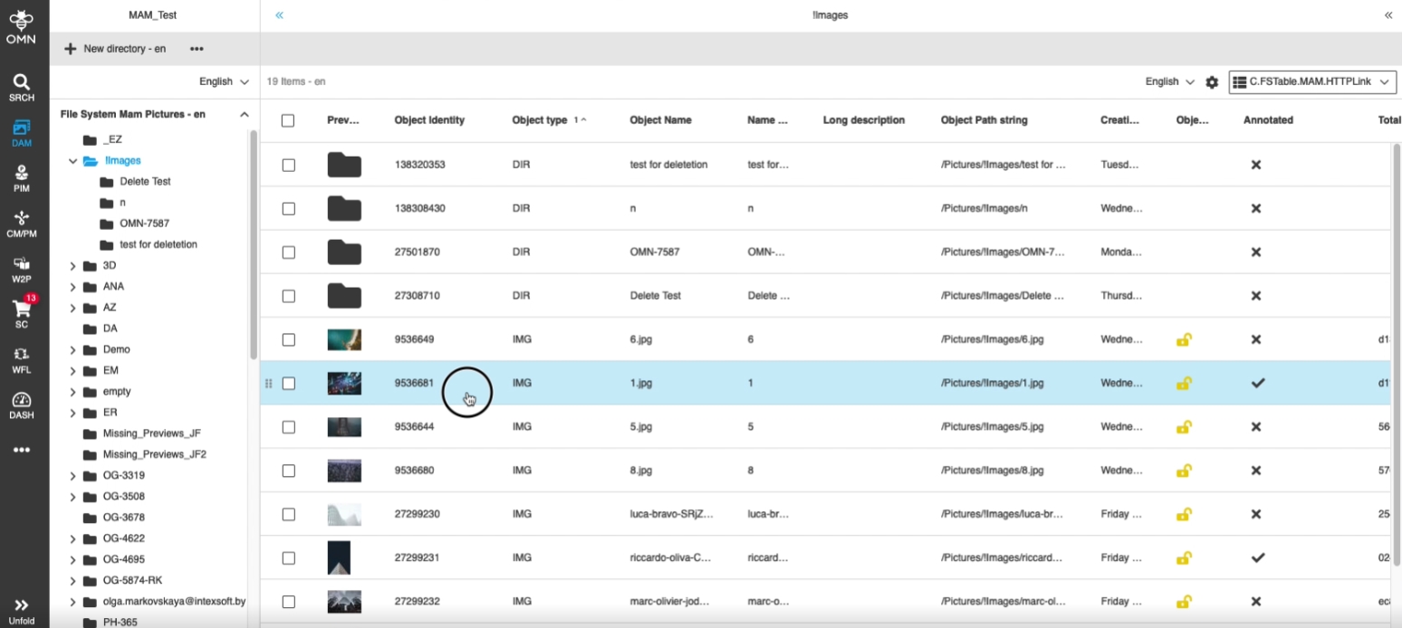Click the 8.jpg preview thumbnail
This screenshot has height=628, width=1402.
344,471
